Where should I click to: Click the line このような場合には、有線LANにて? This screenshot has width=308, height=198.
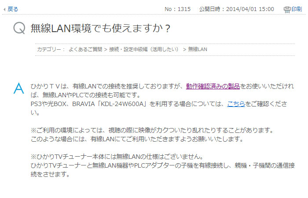pyautogui.click(x=137, y=139)
